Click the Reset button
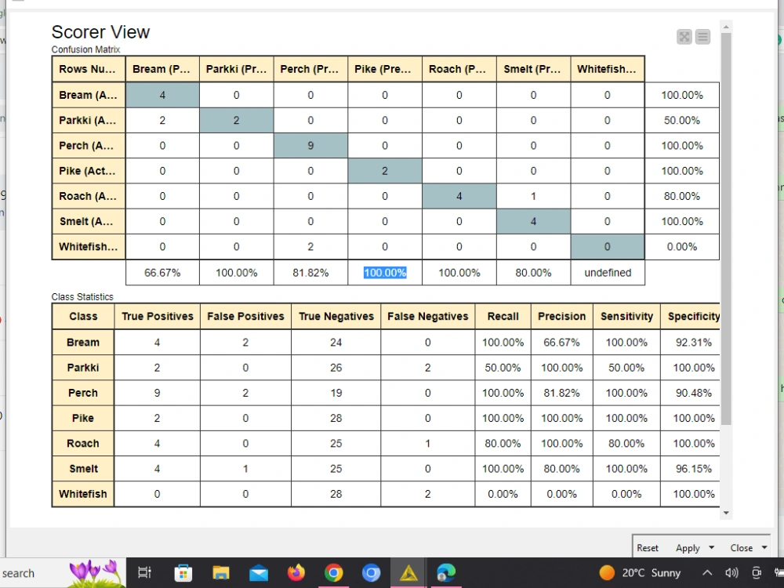The height and width of the screenshot is (588, 784). (648, 548)
